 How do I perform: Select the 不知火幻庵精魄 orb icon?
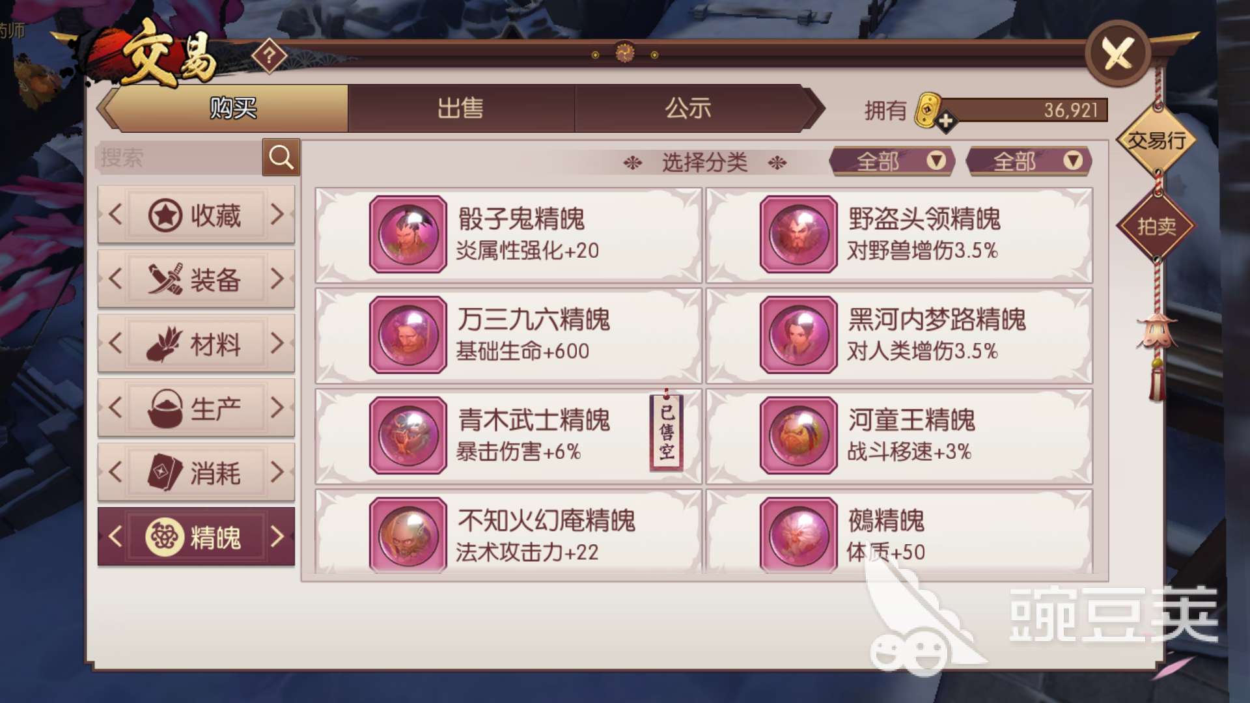[408, 535]
